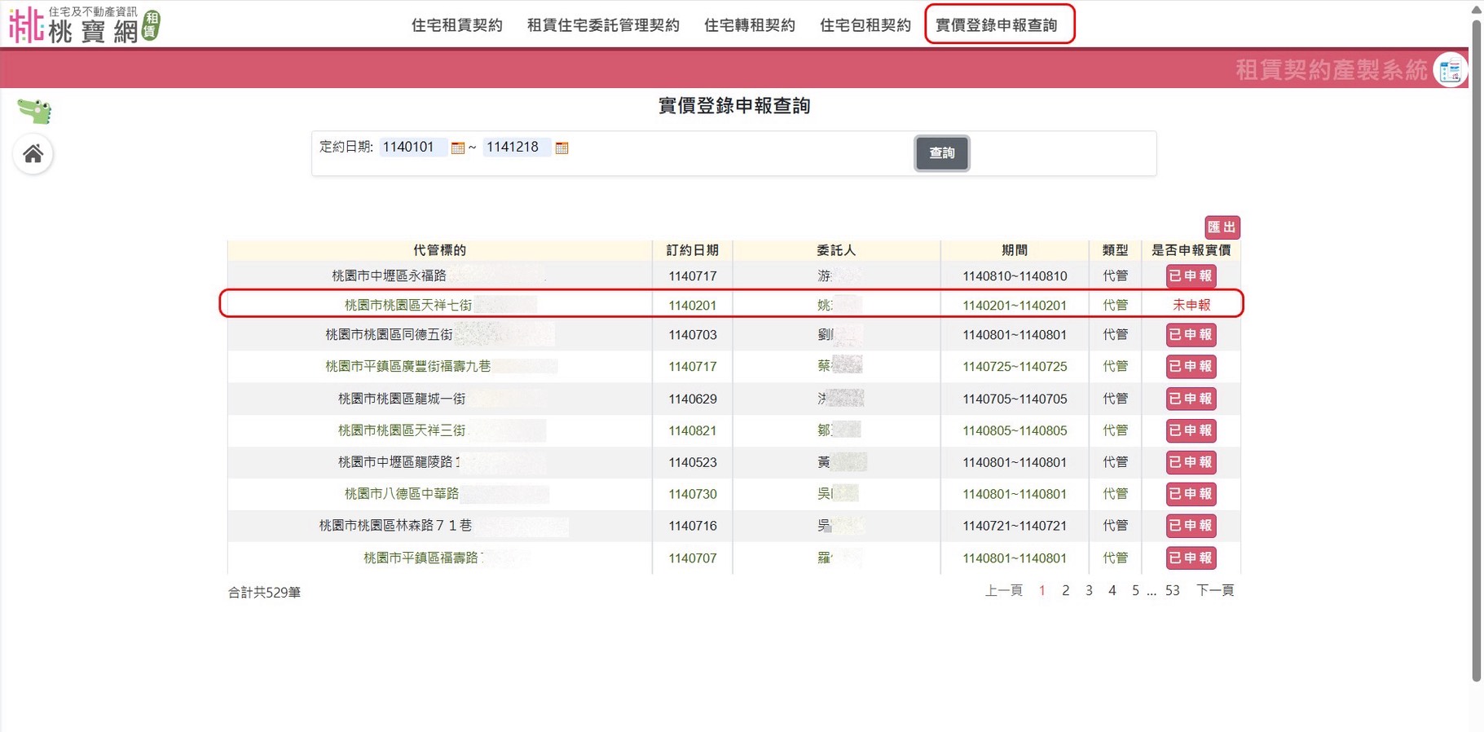Viewport: 1484px width, 732px height.
Task: Click the green crocodile mascot icon
Action: coord(34,111)
